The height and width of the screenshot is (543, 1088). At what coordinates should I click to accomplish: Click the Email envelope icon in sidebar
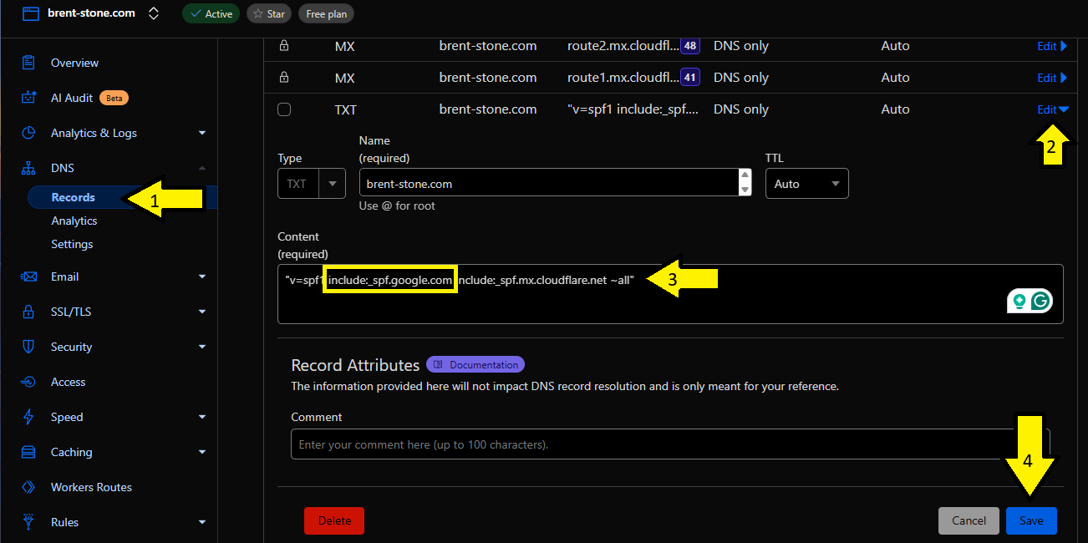click(28, 277)
